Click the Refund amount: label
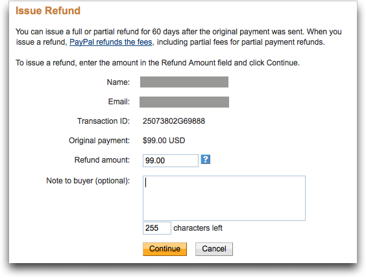The image size is (366, 278). tap(102, 160)
